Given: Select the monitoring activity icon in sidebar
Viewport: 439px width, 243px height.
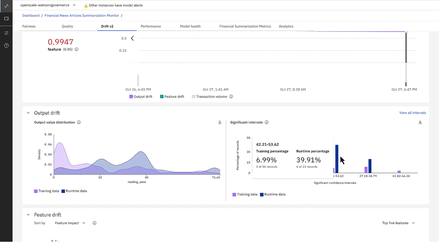Looking at the screenshot, I should click(x=6, y=6).
